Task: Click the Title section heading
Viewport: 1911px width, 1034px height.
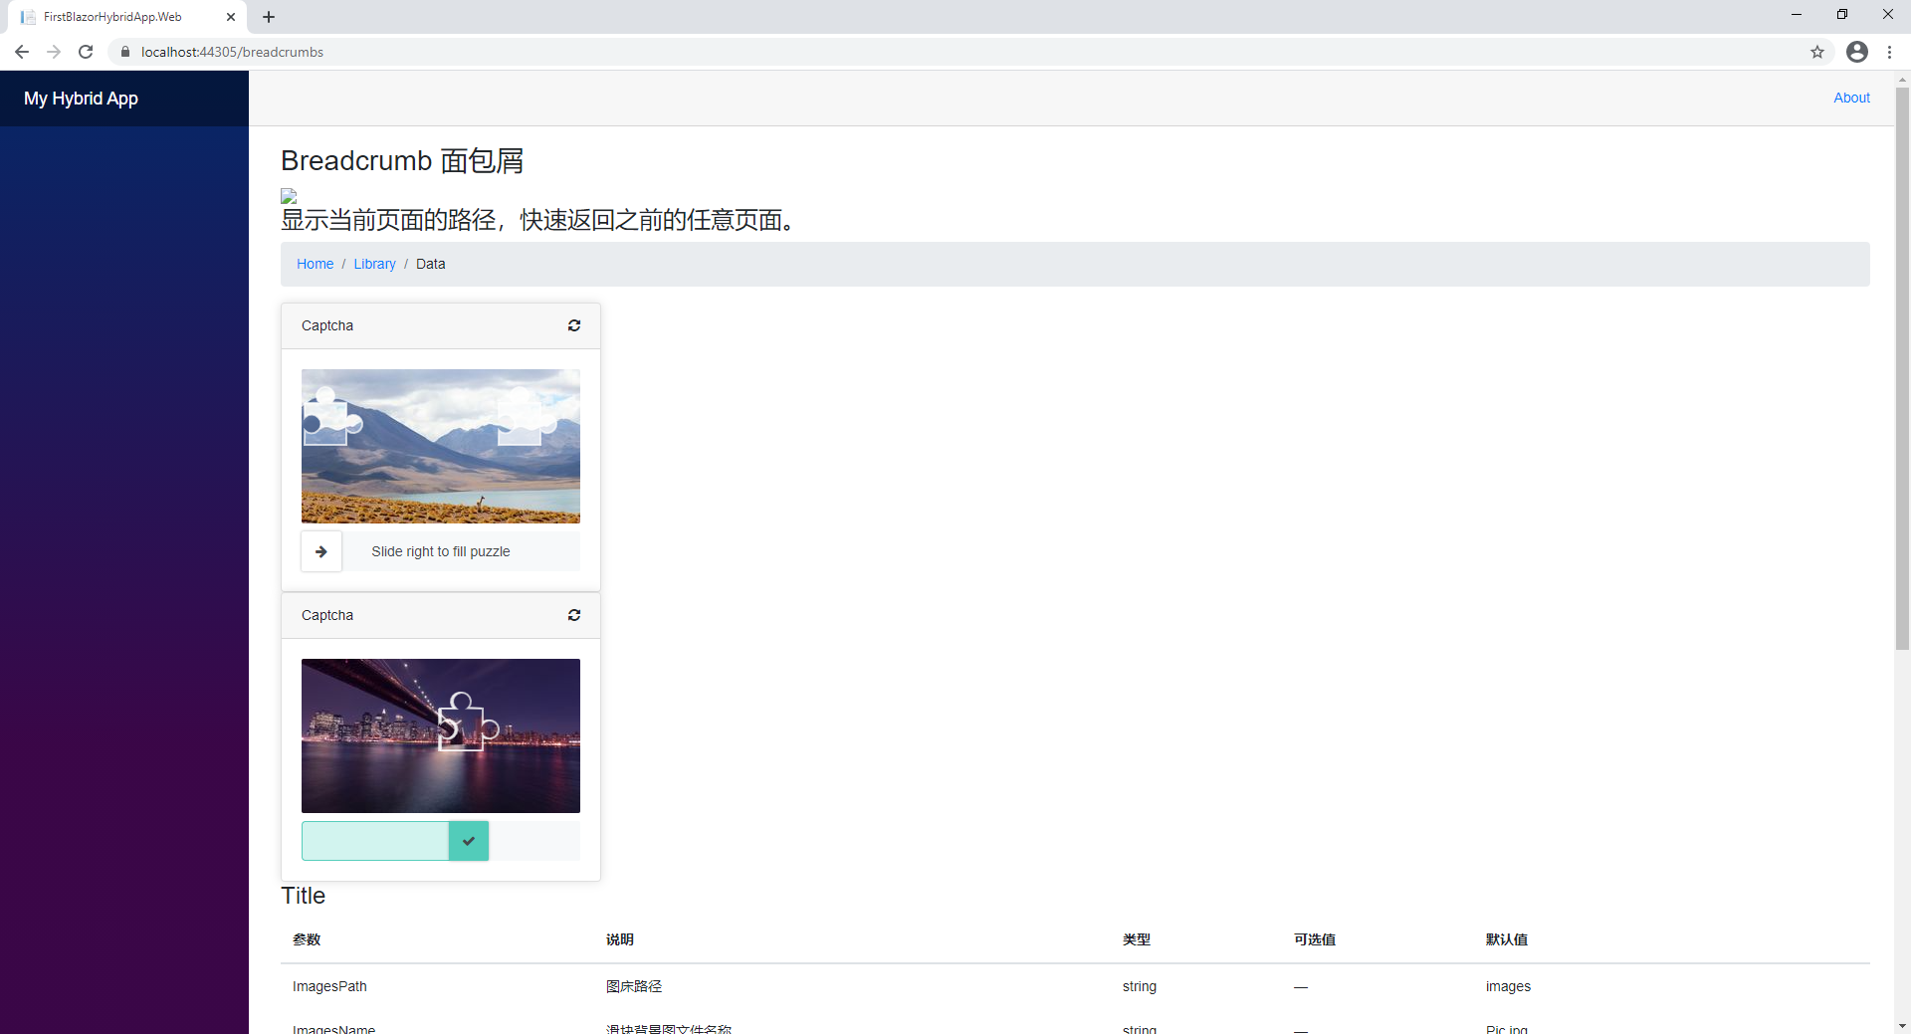Action: pyautogui.click(x=303, y=896)
